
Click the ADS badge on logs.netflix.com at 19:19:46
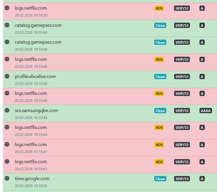pyautogui.click(x=159, y=94)
